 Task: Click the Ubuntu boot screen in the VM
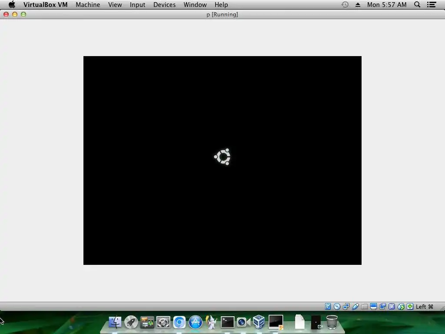point(222,160)
